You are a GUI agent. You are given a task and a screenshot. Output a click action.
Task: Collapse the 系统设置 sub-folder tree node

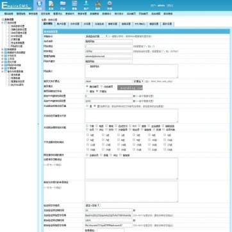point(3,22)
